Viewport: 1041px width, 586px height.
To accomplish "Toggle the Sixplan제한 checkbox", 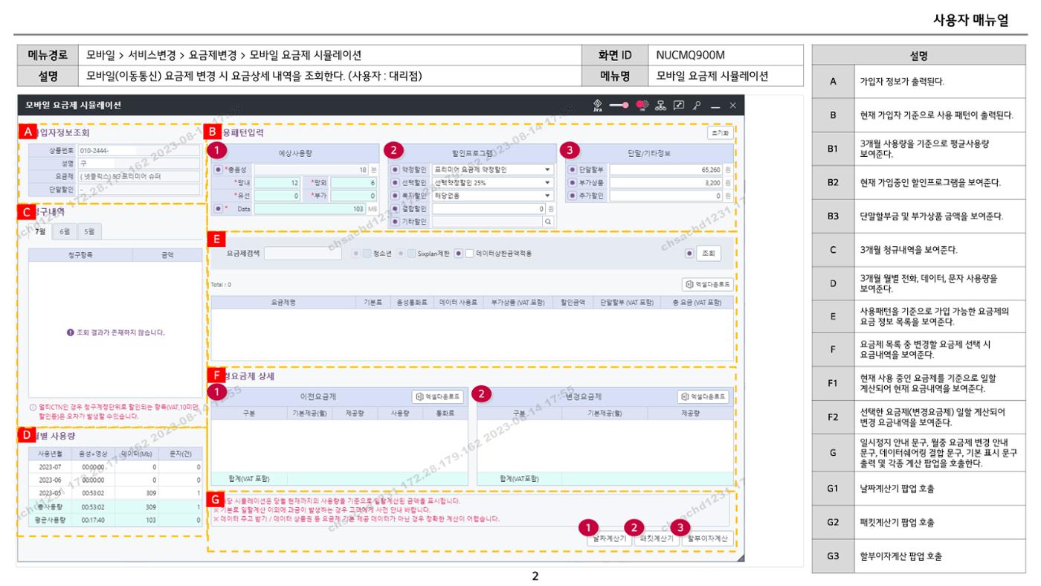I will [x=410, y=254].
